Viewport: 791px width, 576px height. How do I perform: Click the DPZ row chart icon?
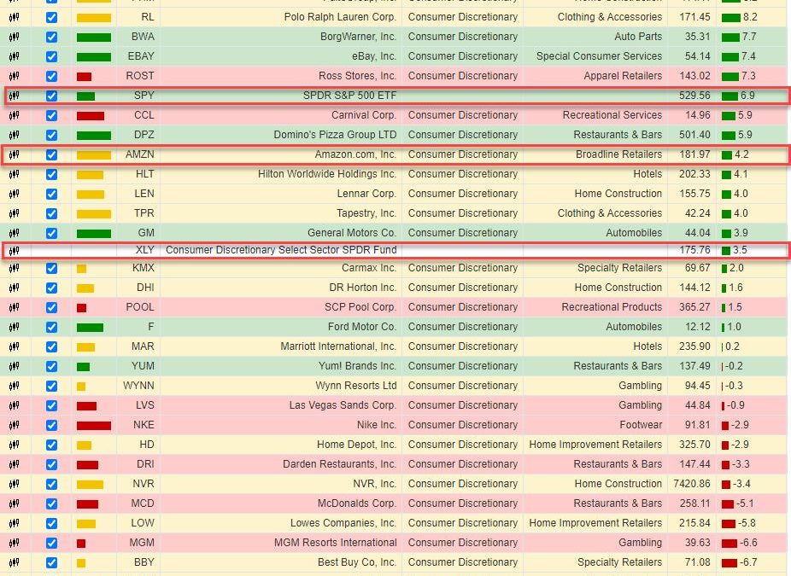[x=15, y=135]
